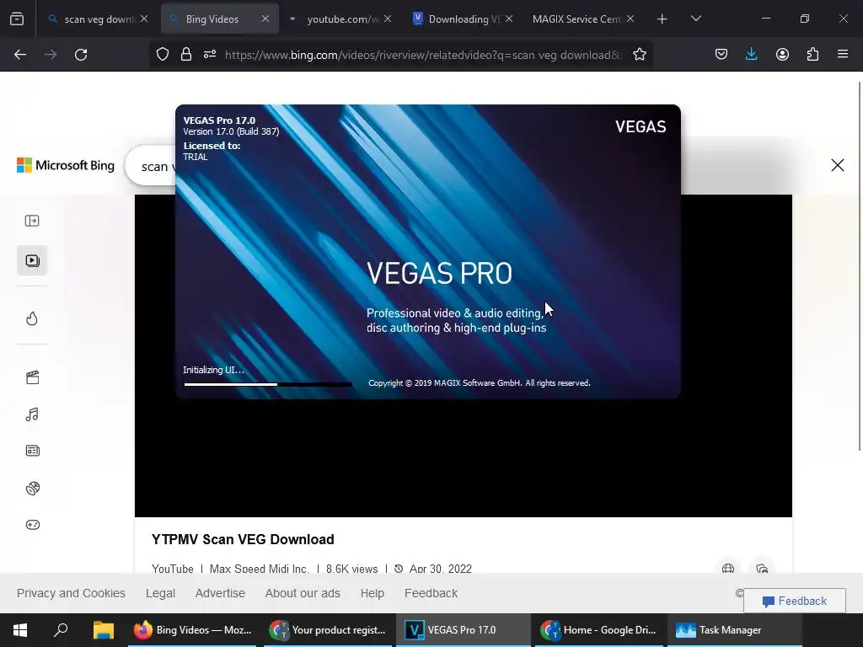Select the video library sidebar icon
863x647 pixels.
(x=33, y=260)
